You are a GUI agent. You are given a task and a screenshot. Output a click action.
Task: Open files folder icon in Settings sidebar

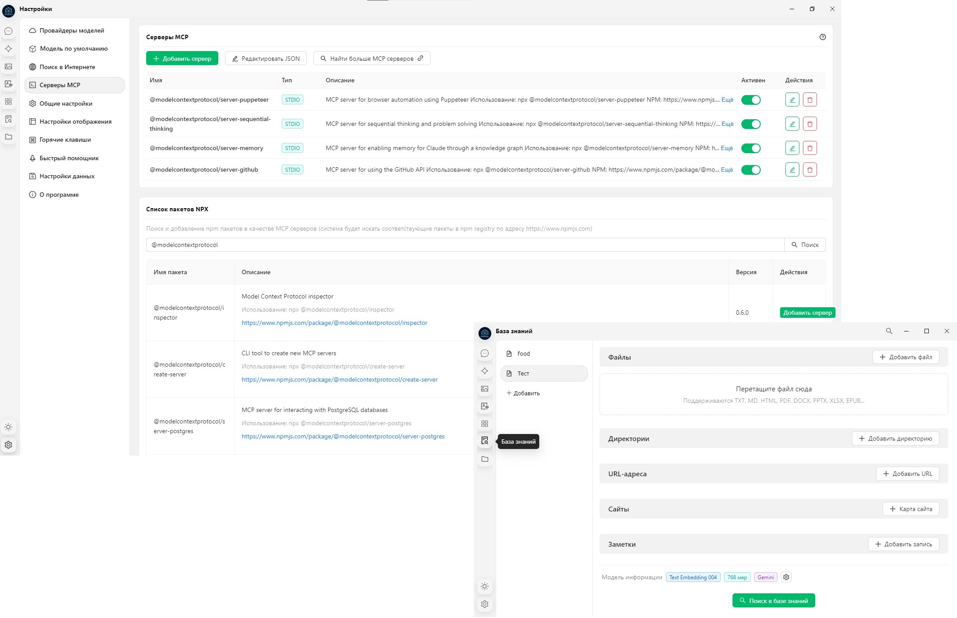point(8,137)
